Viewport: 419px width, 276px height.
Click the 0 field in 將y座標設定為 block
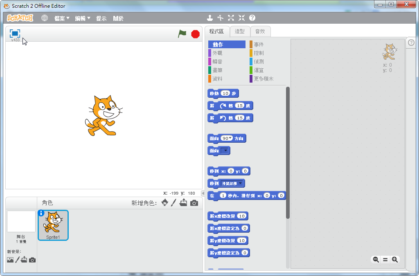click(x=245, y=253)
